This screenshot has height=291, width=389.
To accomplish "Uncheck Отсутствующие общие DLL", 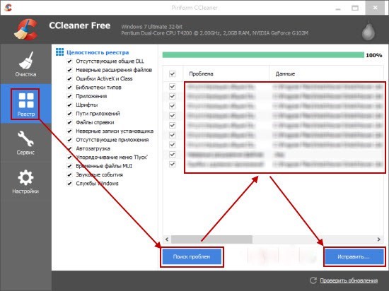I will [69, 61].
